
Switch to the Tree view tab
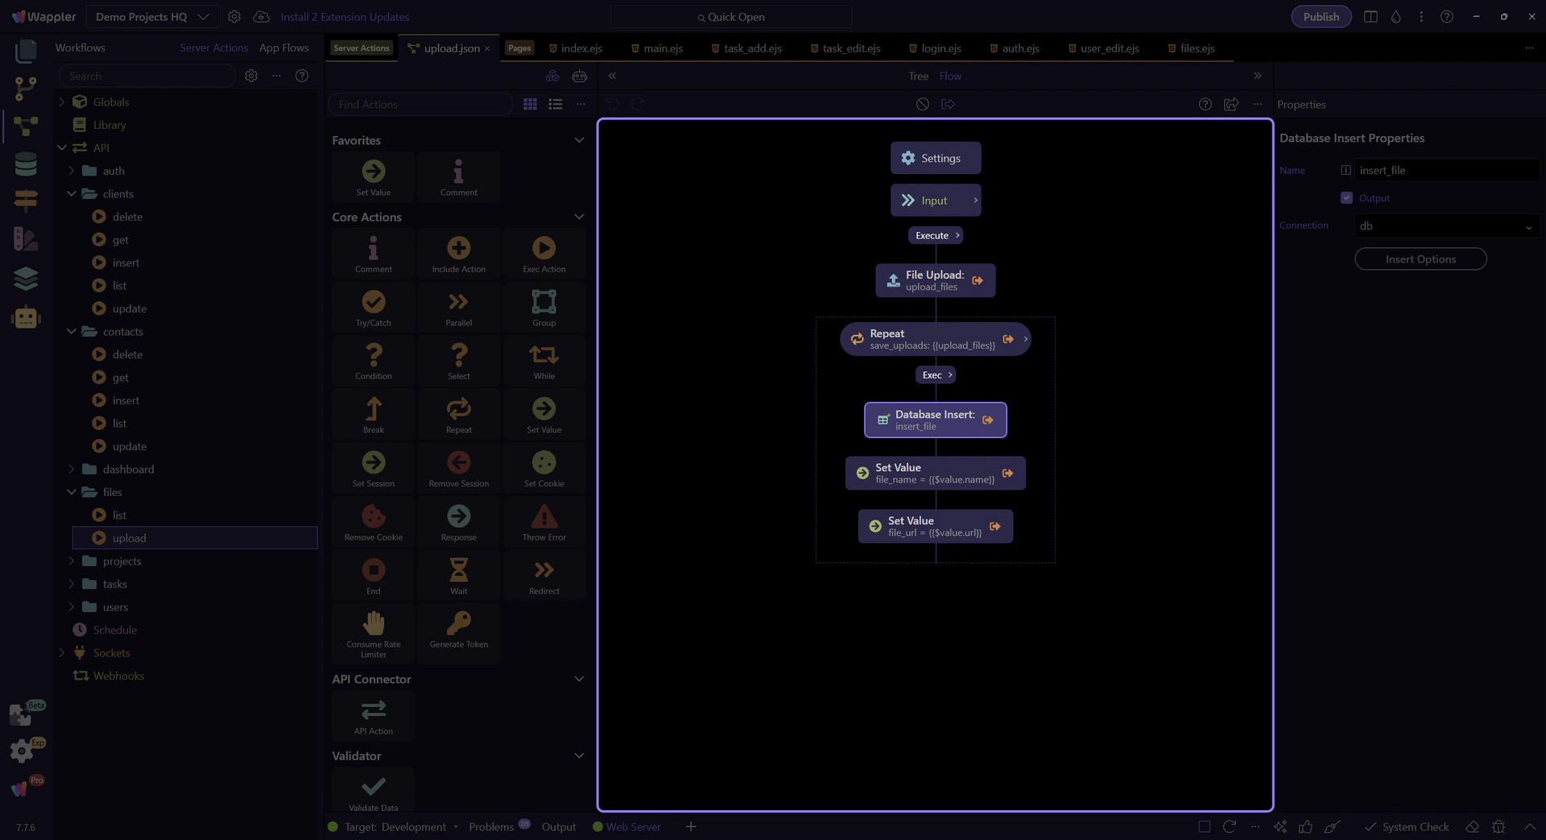[918, 77]
